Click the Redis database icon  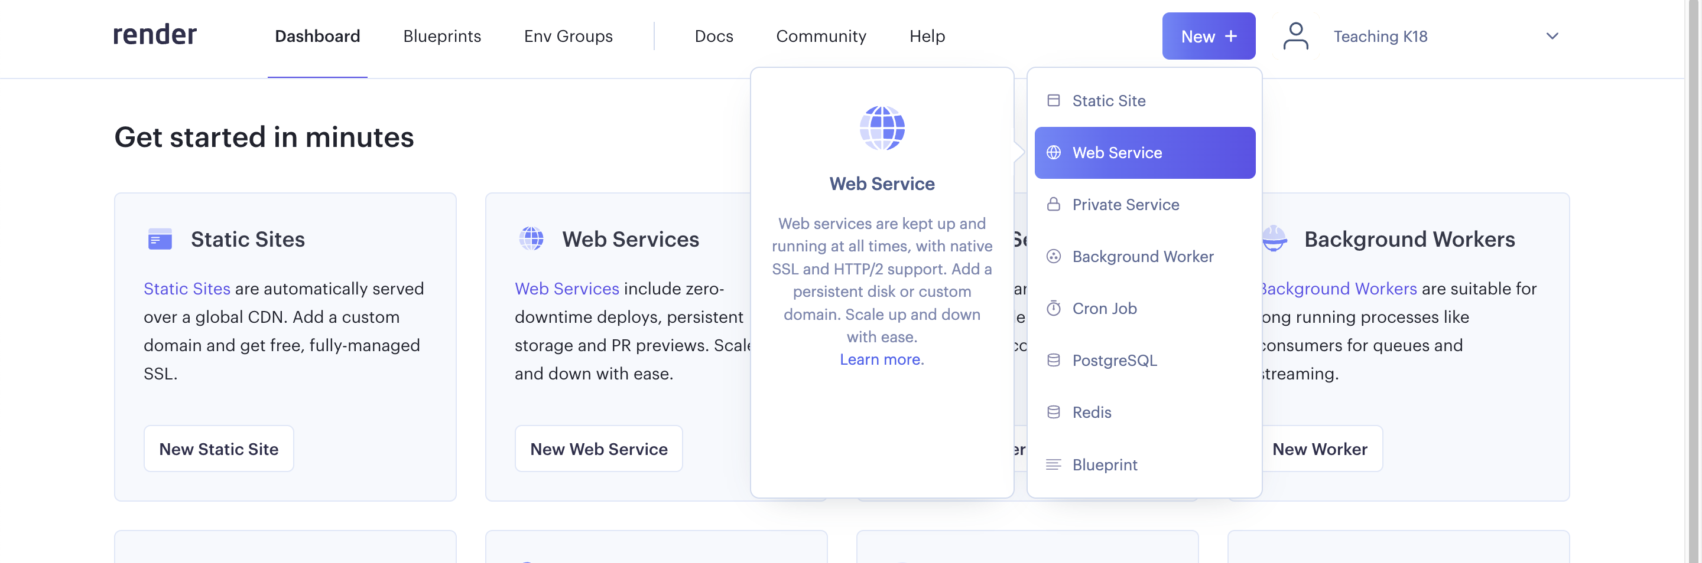click(x=1053, y=413)
